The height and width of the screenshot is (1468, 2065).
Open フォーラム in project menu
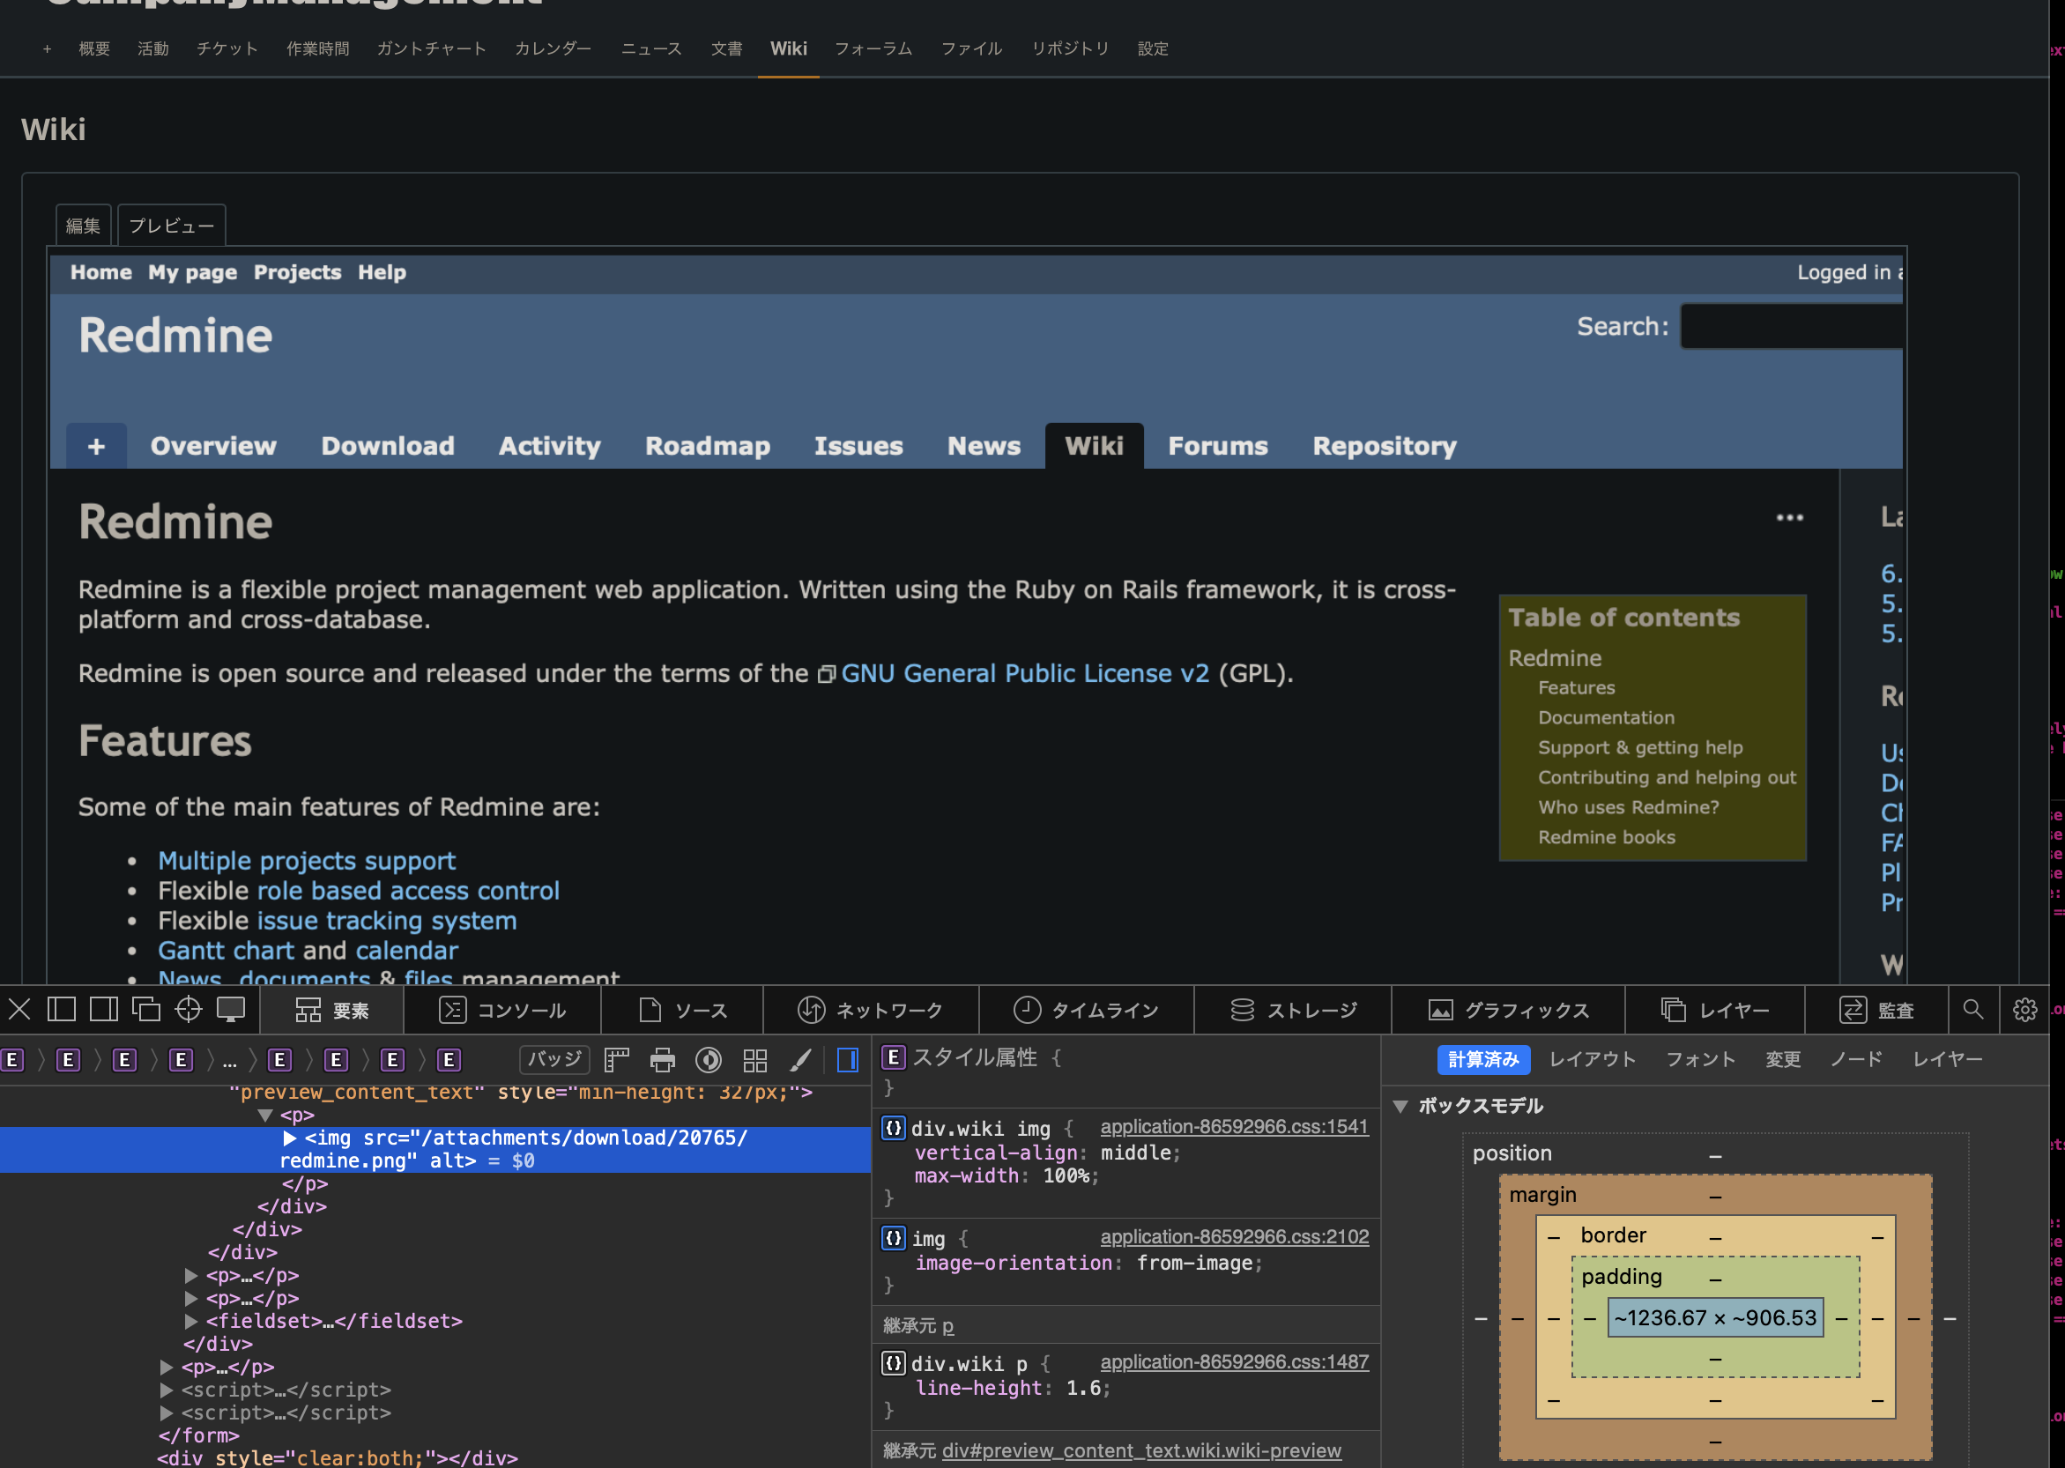873,48
